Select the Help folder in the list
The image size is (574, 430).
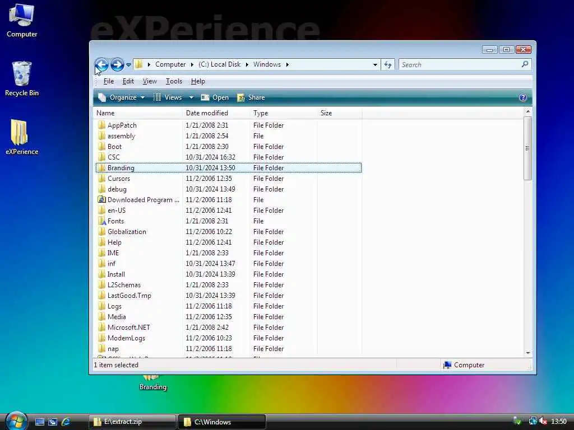pos(229,242)
